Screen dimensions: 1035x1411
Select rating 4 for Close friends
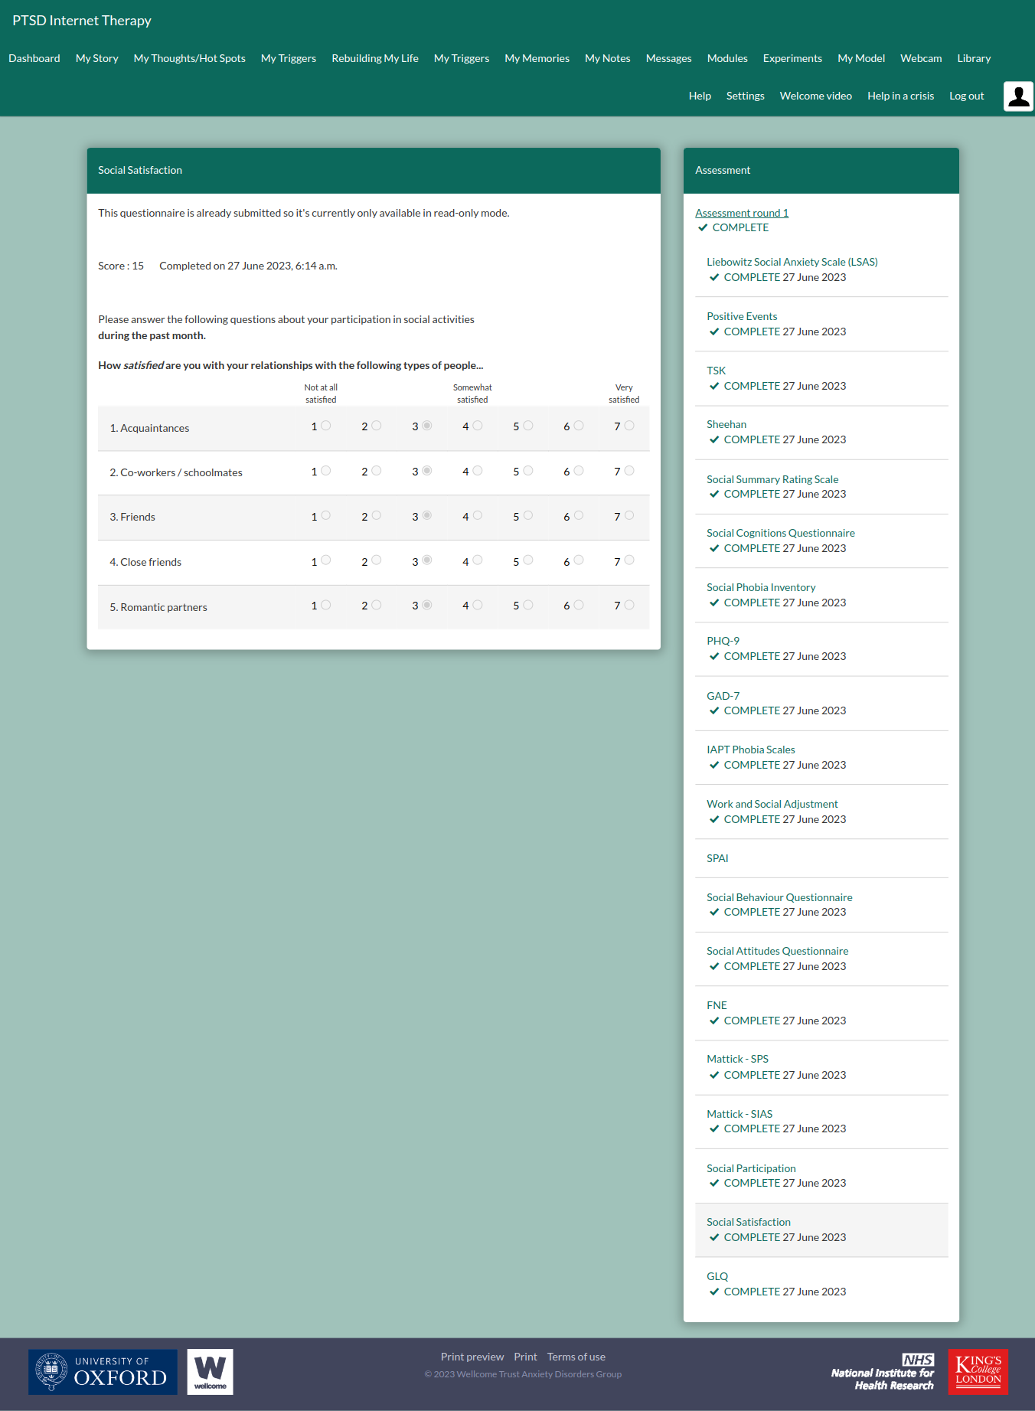click(x=478, y=560)
